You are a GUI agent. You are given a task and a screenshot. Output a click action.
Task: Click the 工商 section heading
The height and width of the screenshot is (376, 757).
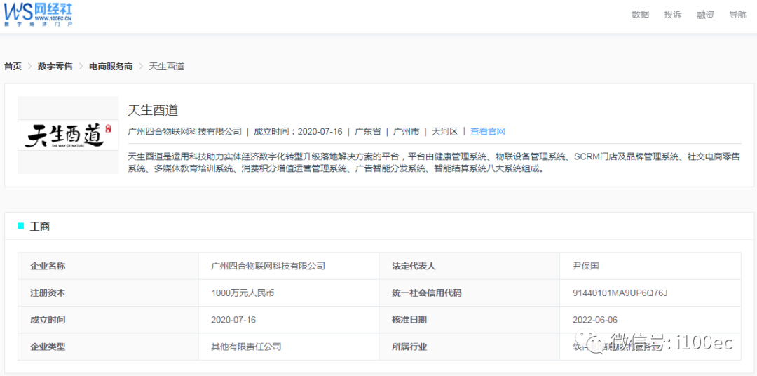pos(39,227)
